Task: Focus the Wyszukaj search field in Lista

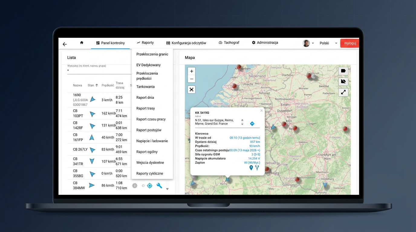Action: [99, 71]
